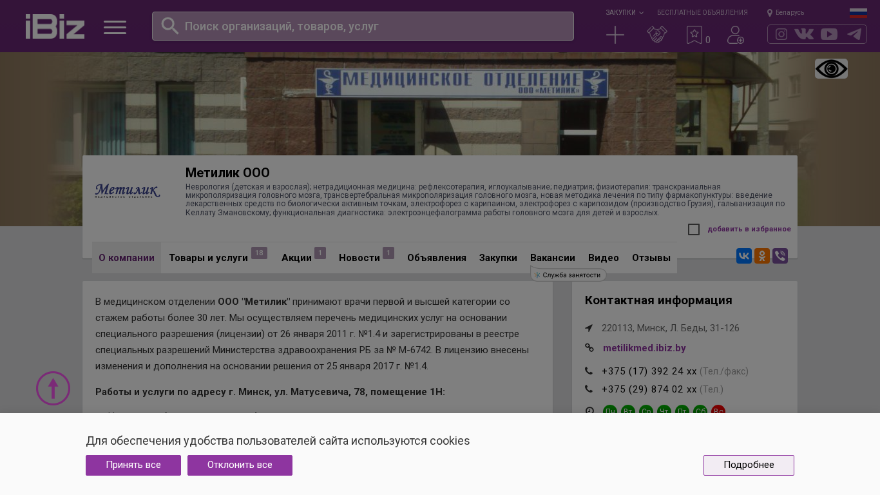Click the favorites counter '0'

pos(708,40)
